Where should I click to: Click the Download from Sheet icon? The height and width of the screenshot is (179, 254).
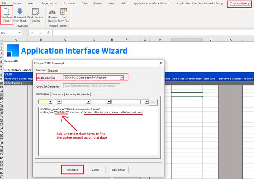[20, 15]
